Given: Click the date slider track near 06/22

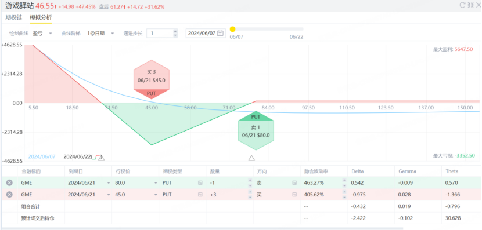Looking at the screenshot, I should coord(297,29).
